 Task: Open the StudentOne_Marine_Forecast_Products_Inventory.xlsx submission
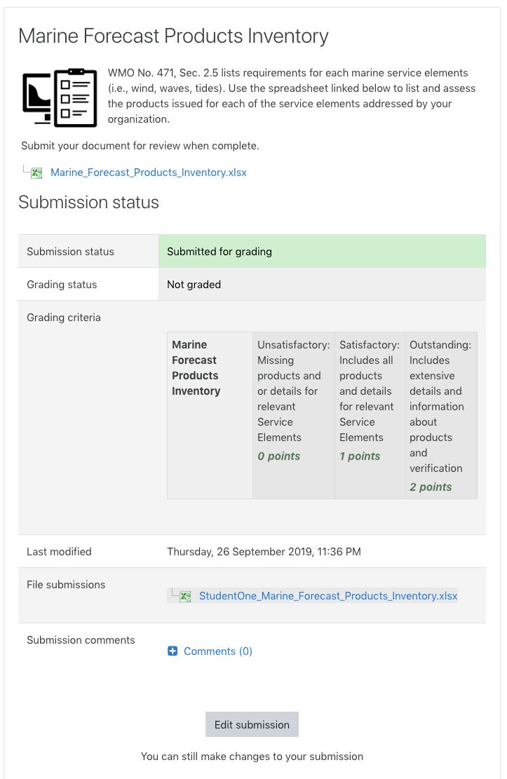coord(328,596)
